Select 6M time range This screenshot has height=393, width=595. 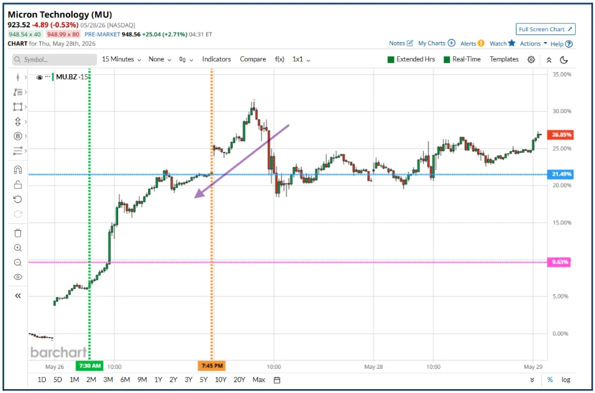pyautogui.click(x=125, y=380)
